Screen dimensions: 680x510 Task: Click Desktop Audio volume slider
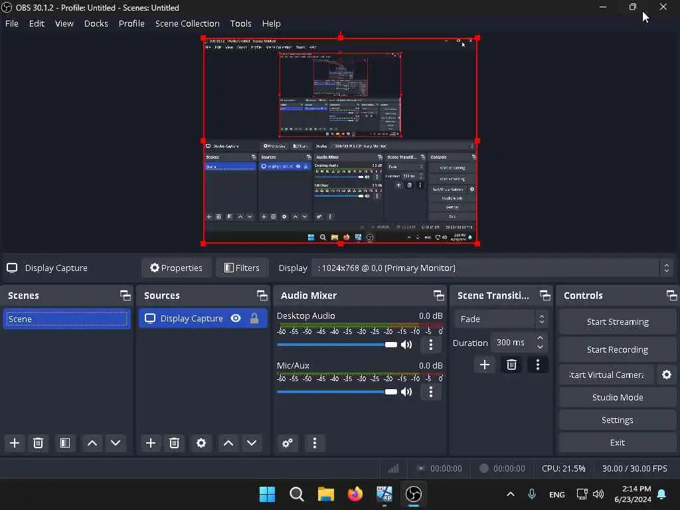pos(337,345)
